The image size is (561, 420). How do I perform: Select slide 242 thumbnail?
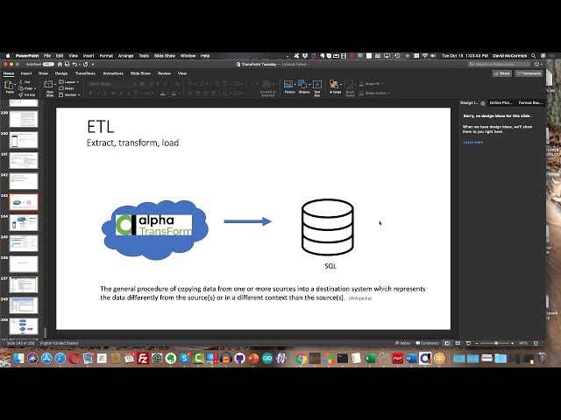pyautogui.click(x=24, y=181)
